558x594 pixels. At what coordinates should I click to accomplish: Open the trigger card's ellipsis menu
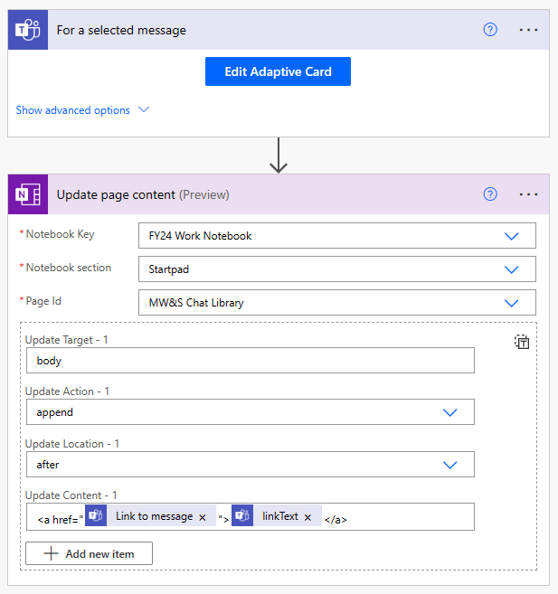point(528,30)
